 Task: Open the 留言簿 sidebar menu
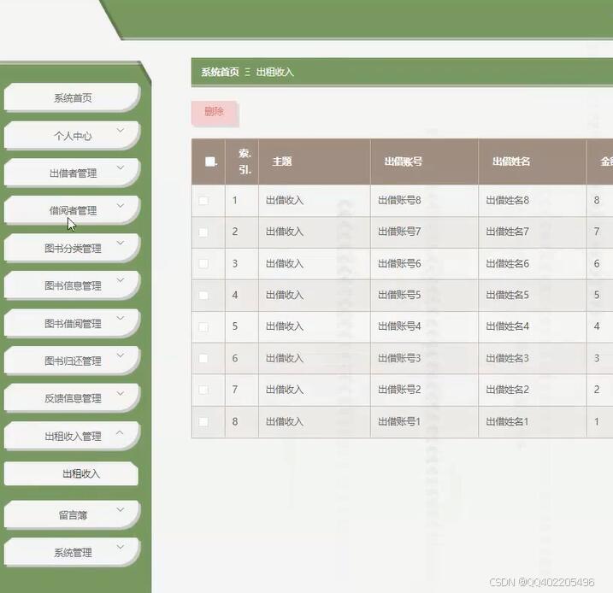tap(72, 515)
